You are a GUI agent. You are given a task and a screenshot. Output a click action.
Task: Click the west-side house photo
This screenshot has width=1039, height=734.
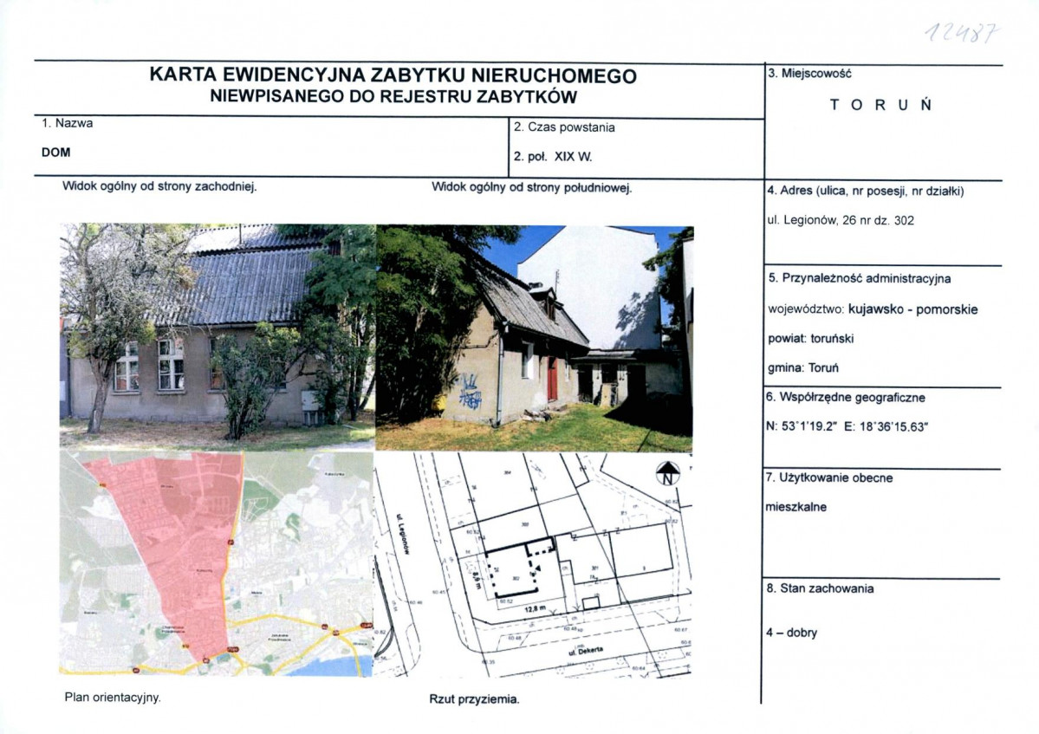(218, 337)
